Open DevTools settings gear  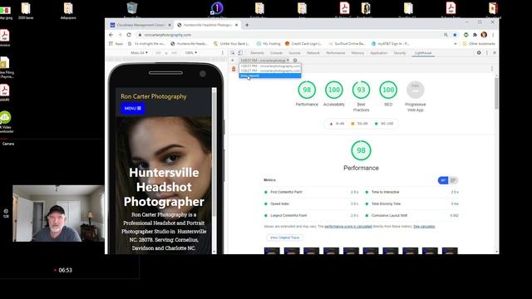click(x=479, y=53)
